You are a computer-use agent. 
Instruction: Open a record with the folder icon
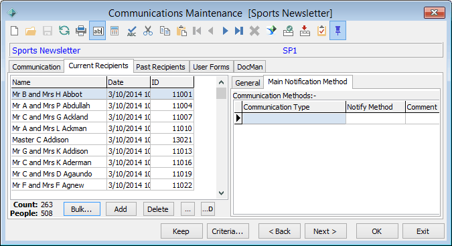[31, 31]
